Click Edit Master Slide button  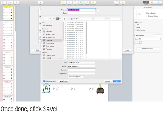[148, 49]
